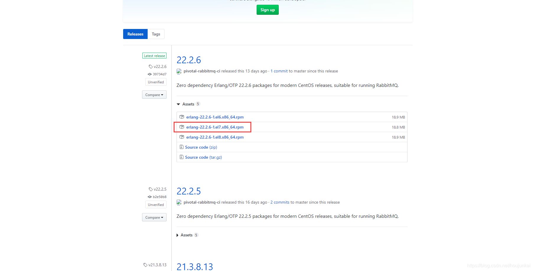Download Source code (tar.gz)

point(203,157)
